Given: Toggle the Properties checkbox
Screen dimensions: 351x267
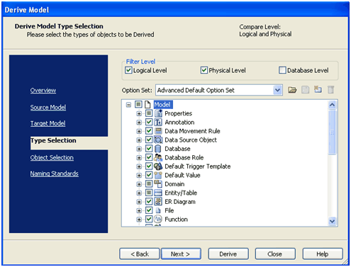Looking at the screenshot, I should point(149,113).
